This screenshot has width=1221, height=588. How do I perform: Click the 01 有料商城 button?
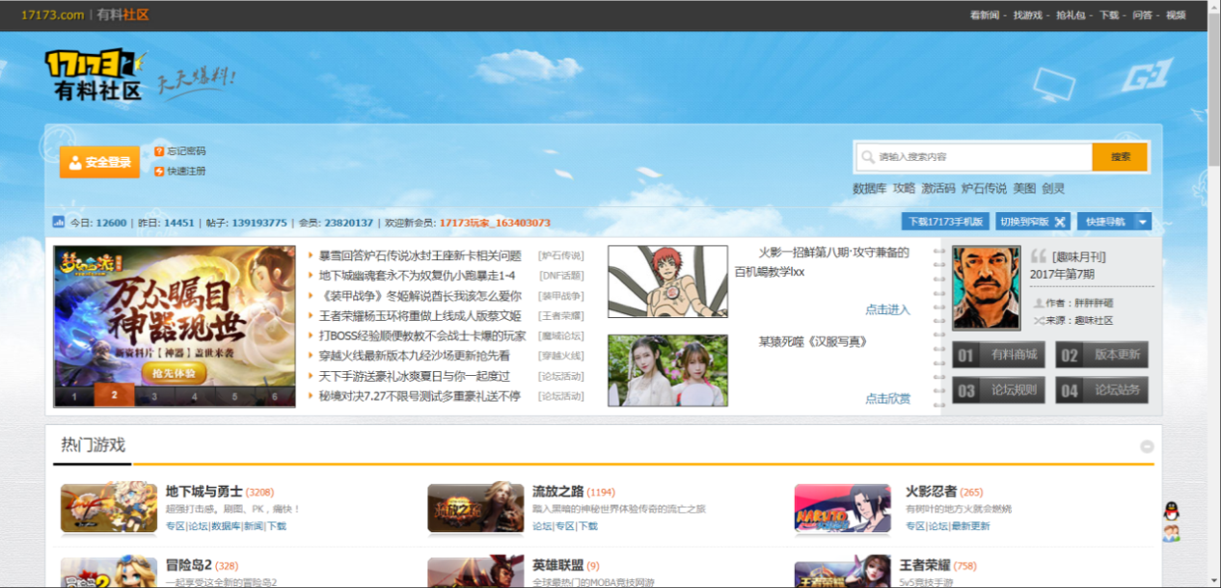999,355
